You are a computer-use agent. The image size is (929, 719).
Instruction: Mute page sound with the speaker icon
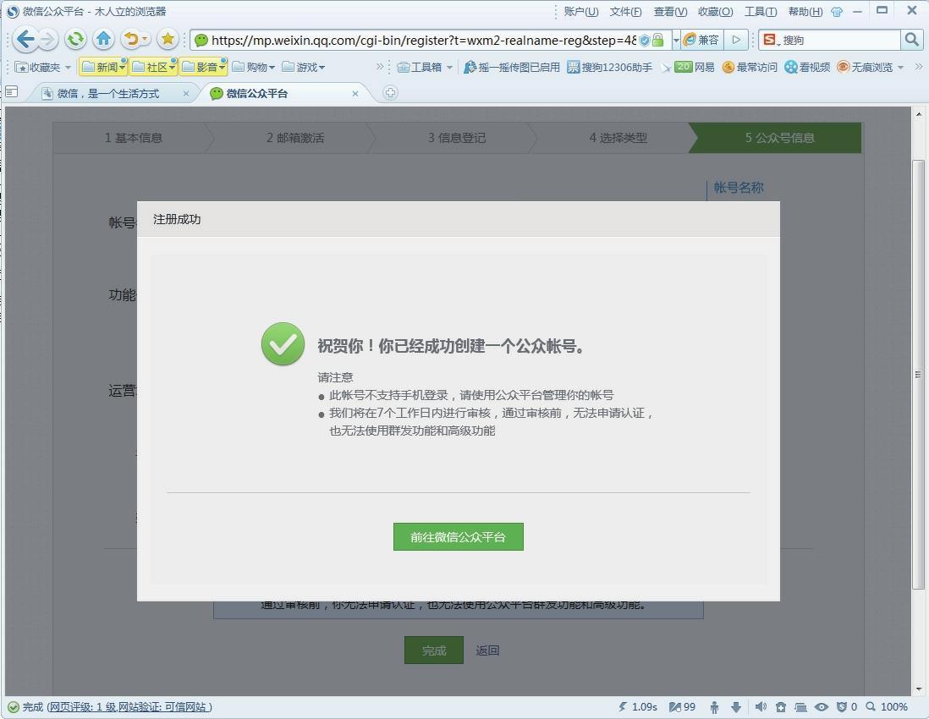[761, 706]
